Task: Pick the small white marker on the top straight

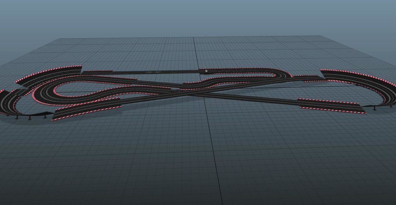Action: pos(207,71)
